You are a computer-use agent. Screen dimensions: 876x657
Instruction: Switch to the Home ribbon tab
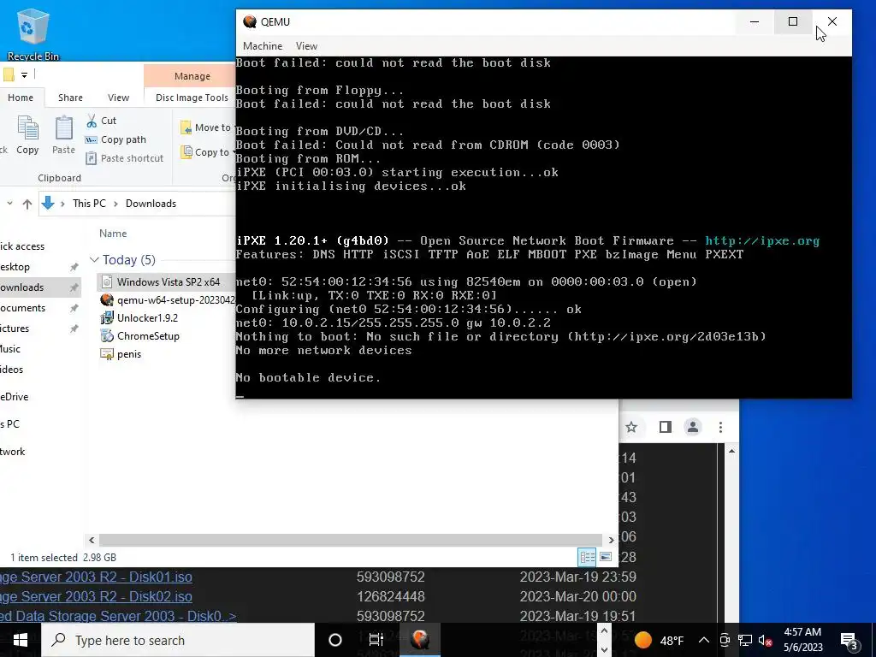tap(21, 98)
